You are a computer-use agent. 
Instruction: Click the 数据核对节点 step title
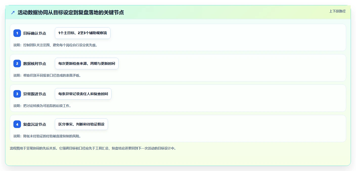[35, 63]
